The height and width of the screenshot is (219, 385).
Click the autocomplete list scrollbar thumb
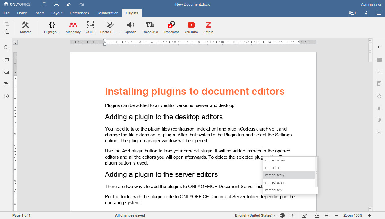(316, 172)
